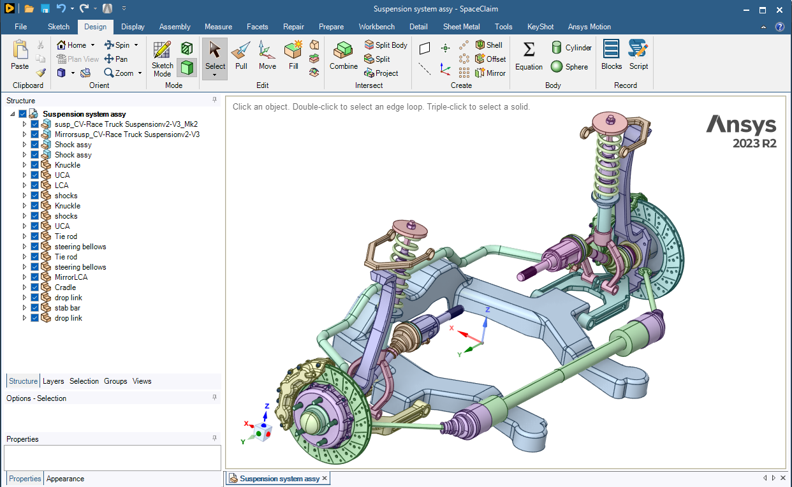Click the Mirror button
Image resolution: width=792 pixels, height=487 pixels.
(x=490, y=73)
